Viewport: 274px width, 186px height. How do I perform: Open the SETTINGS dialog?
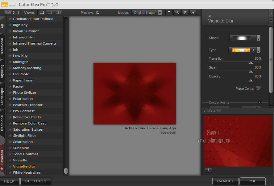pos(36,181)
